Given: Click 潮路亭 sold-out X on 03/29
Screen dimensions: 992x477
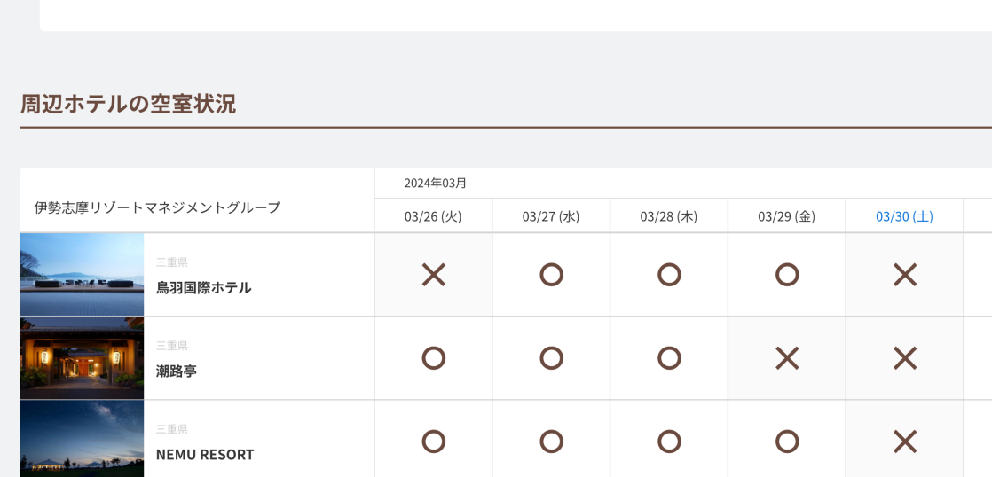Looking at the screenshot, I should [x=787, y=358].
